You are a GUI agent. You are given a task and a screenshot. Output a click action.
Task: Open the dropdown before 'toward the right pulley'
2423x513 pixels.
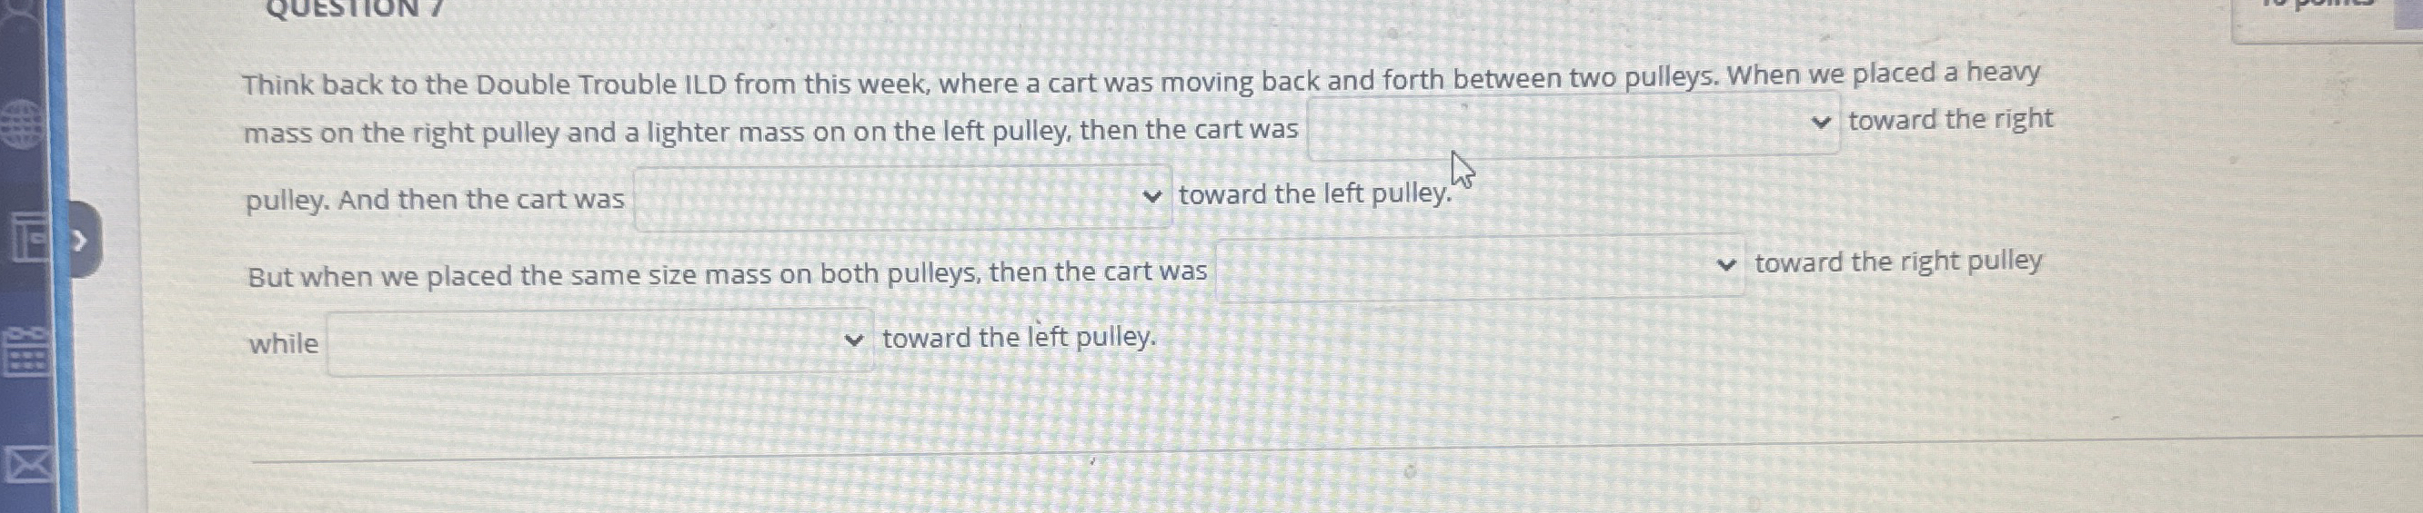pyautogui.click(x=1480, y=266)
